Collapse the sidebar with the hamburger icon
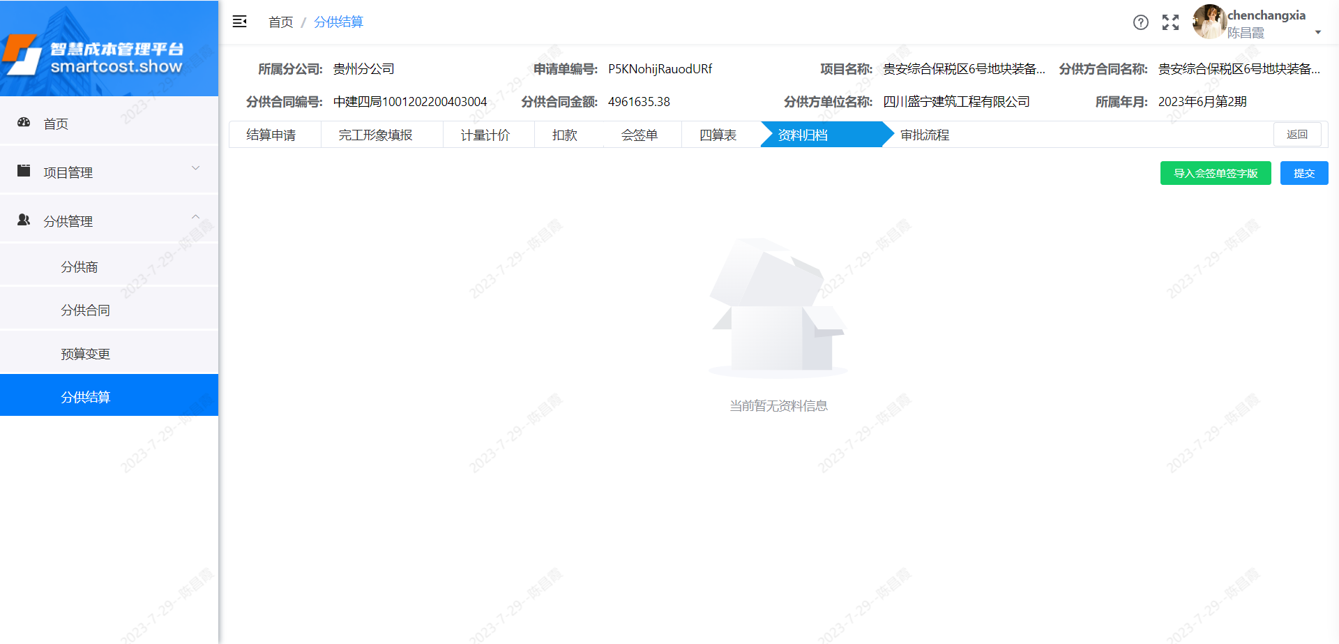Viewport: 1339px width, 644px height. click(x=239, y=22)
